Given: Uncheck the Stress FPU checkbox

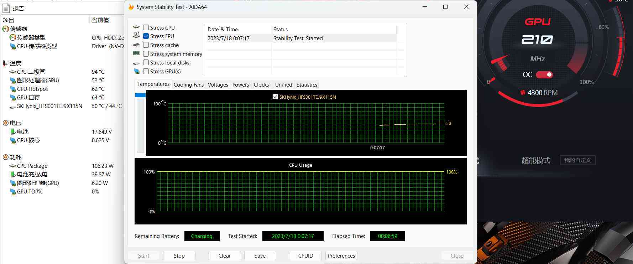Looking at the screenshot, I should (x=146, y=36).
